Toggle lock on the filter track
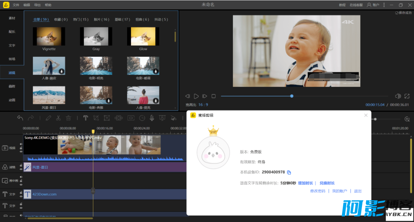 click(x=21, y=166)
